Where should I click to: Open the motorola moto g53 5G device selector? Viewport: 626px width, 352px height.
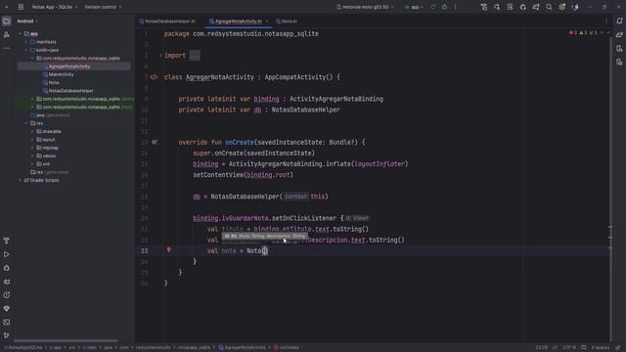[365, 7]
